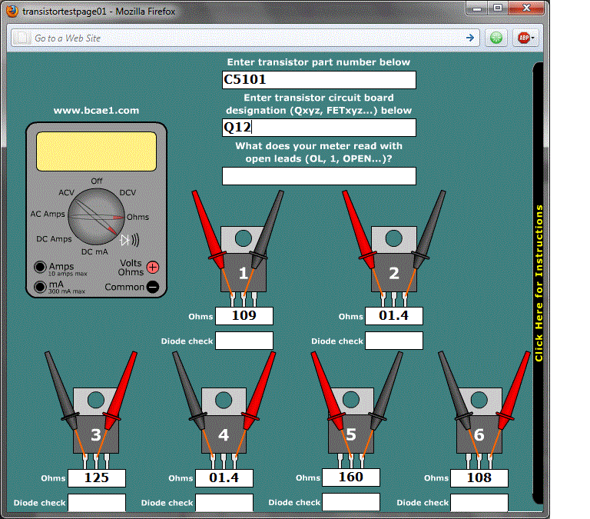Select ACV on the multimeter dial
Image resolution: width=590 pixels, height=519 pixels.
click(x=66, y=192)
